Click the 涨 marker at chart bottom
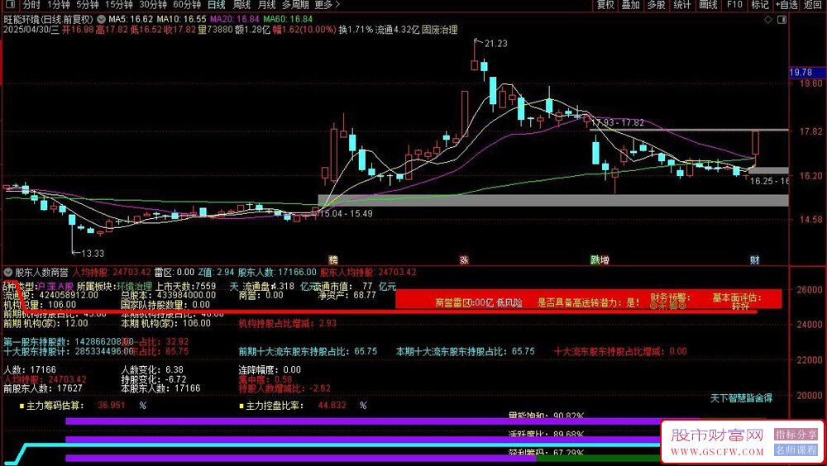 coord(464,260)
